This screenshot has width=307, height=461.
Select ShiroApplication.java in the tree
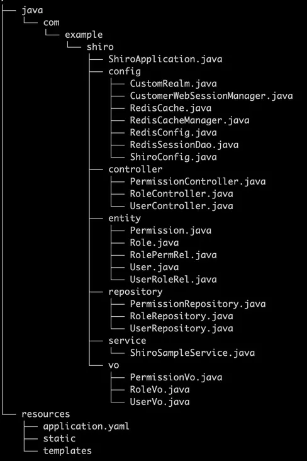tap(165, 59)
